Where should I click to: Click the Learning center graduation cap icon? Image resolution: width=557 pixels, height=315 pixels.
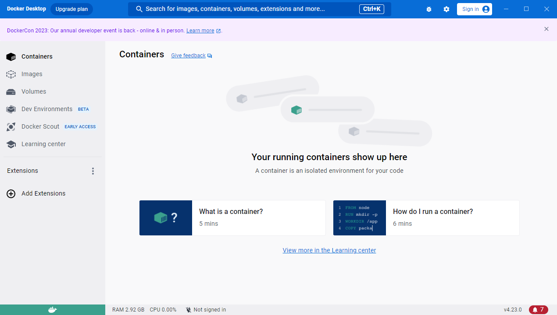coord(11,144)
